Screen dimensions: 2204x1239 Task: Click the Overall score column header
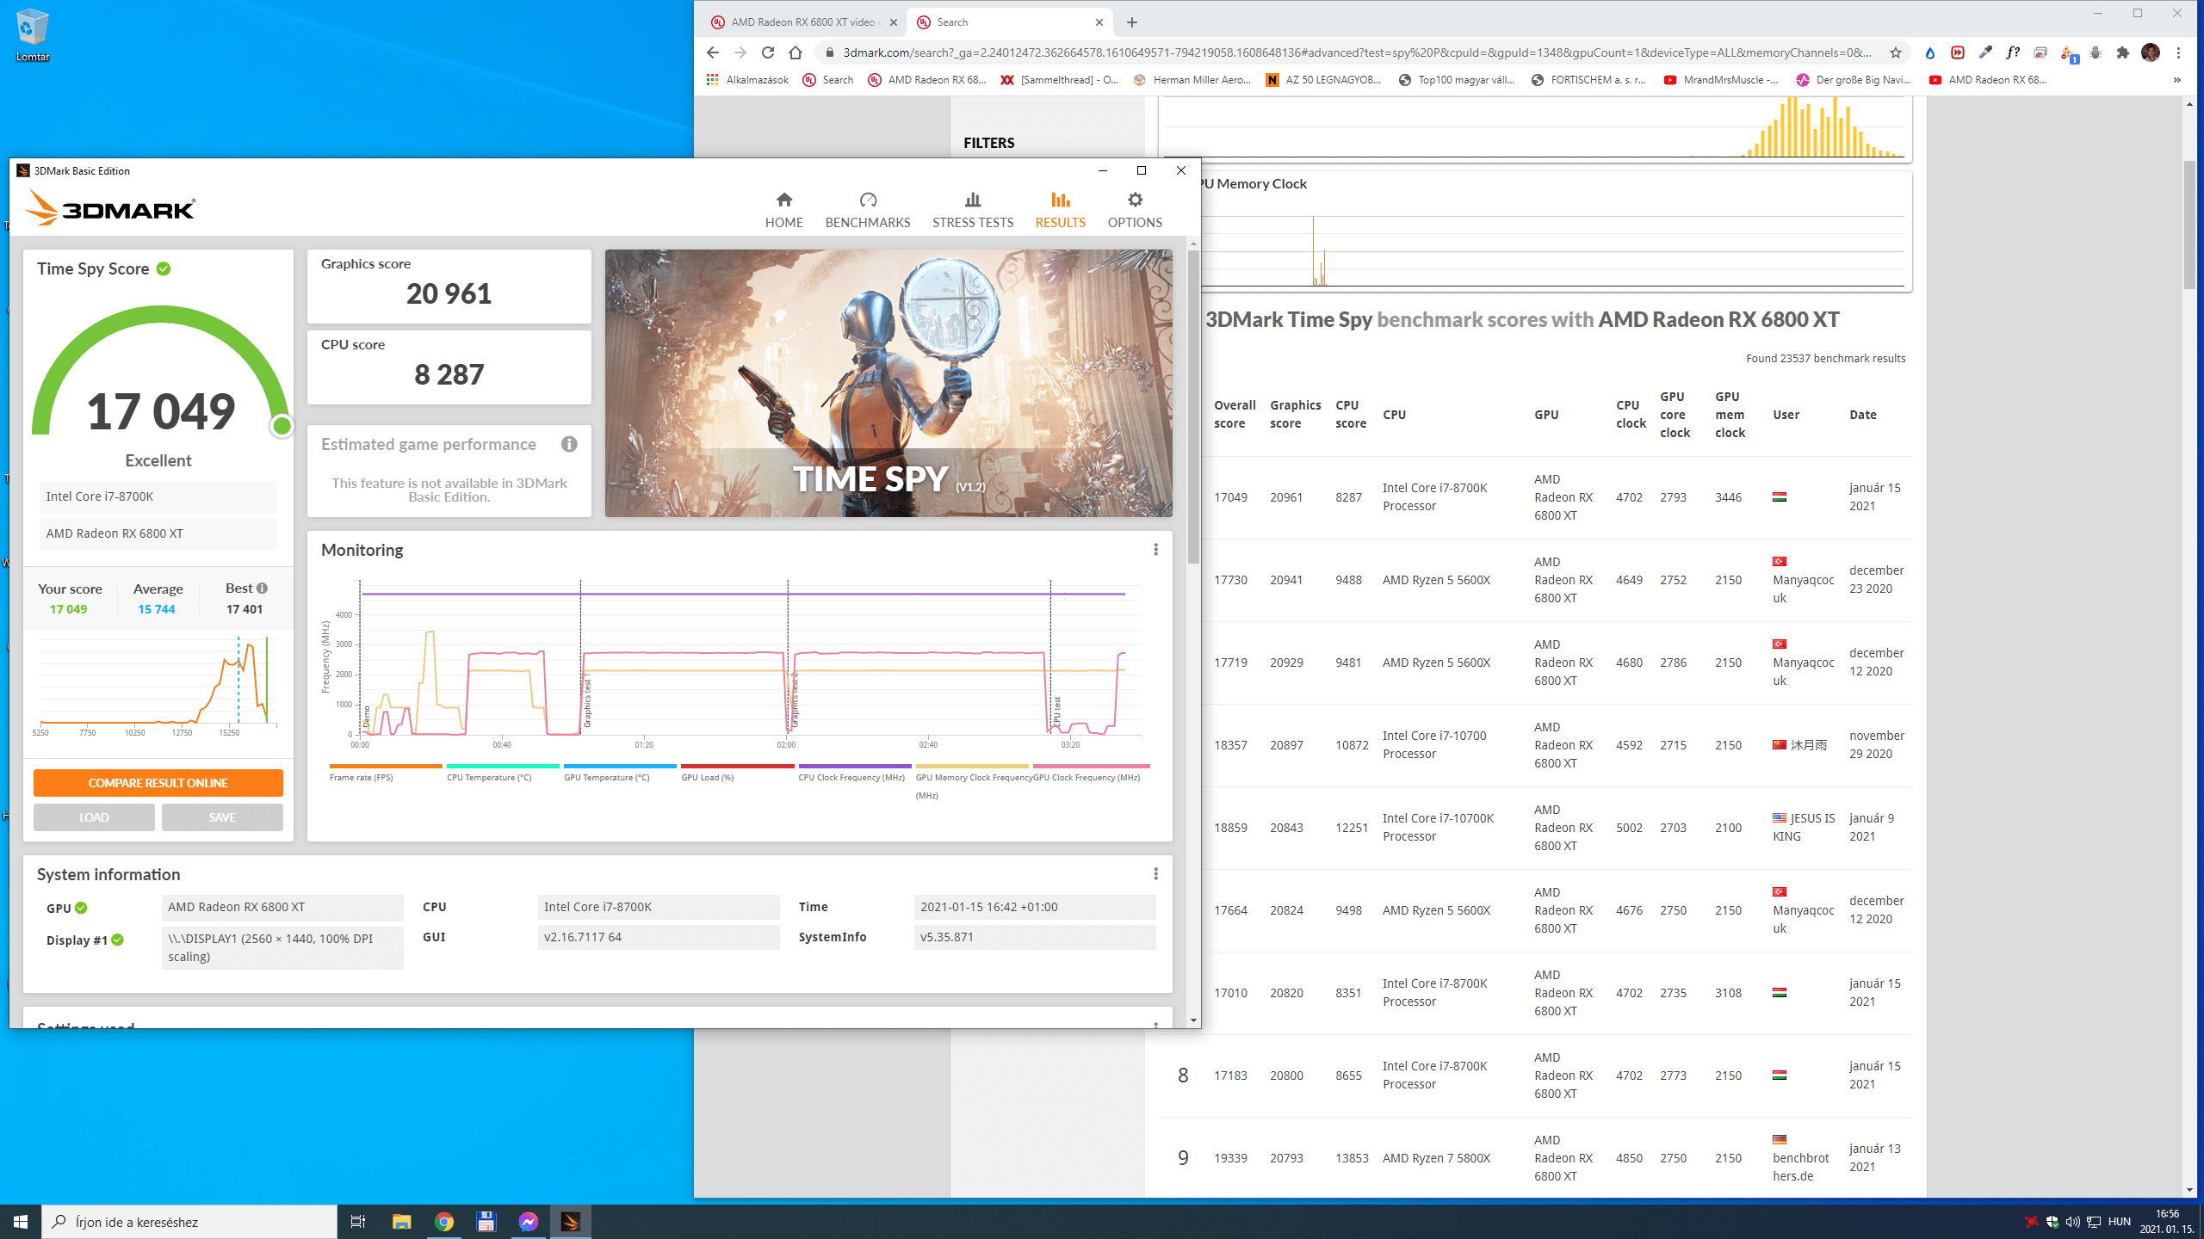point(1235,414)
